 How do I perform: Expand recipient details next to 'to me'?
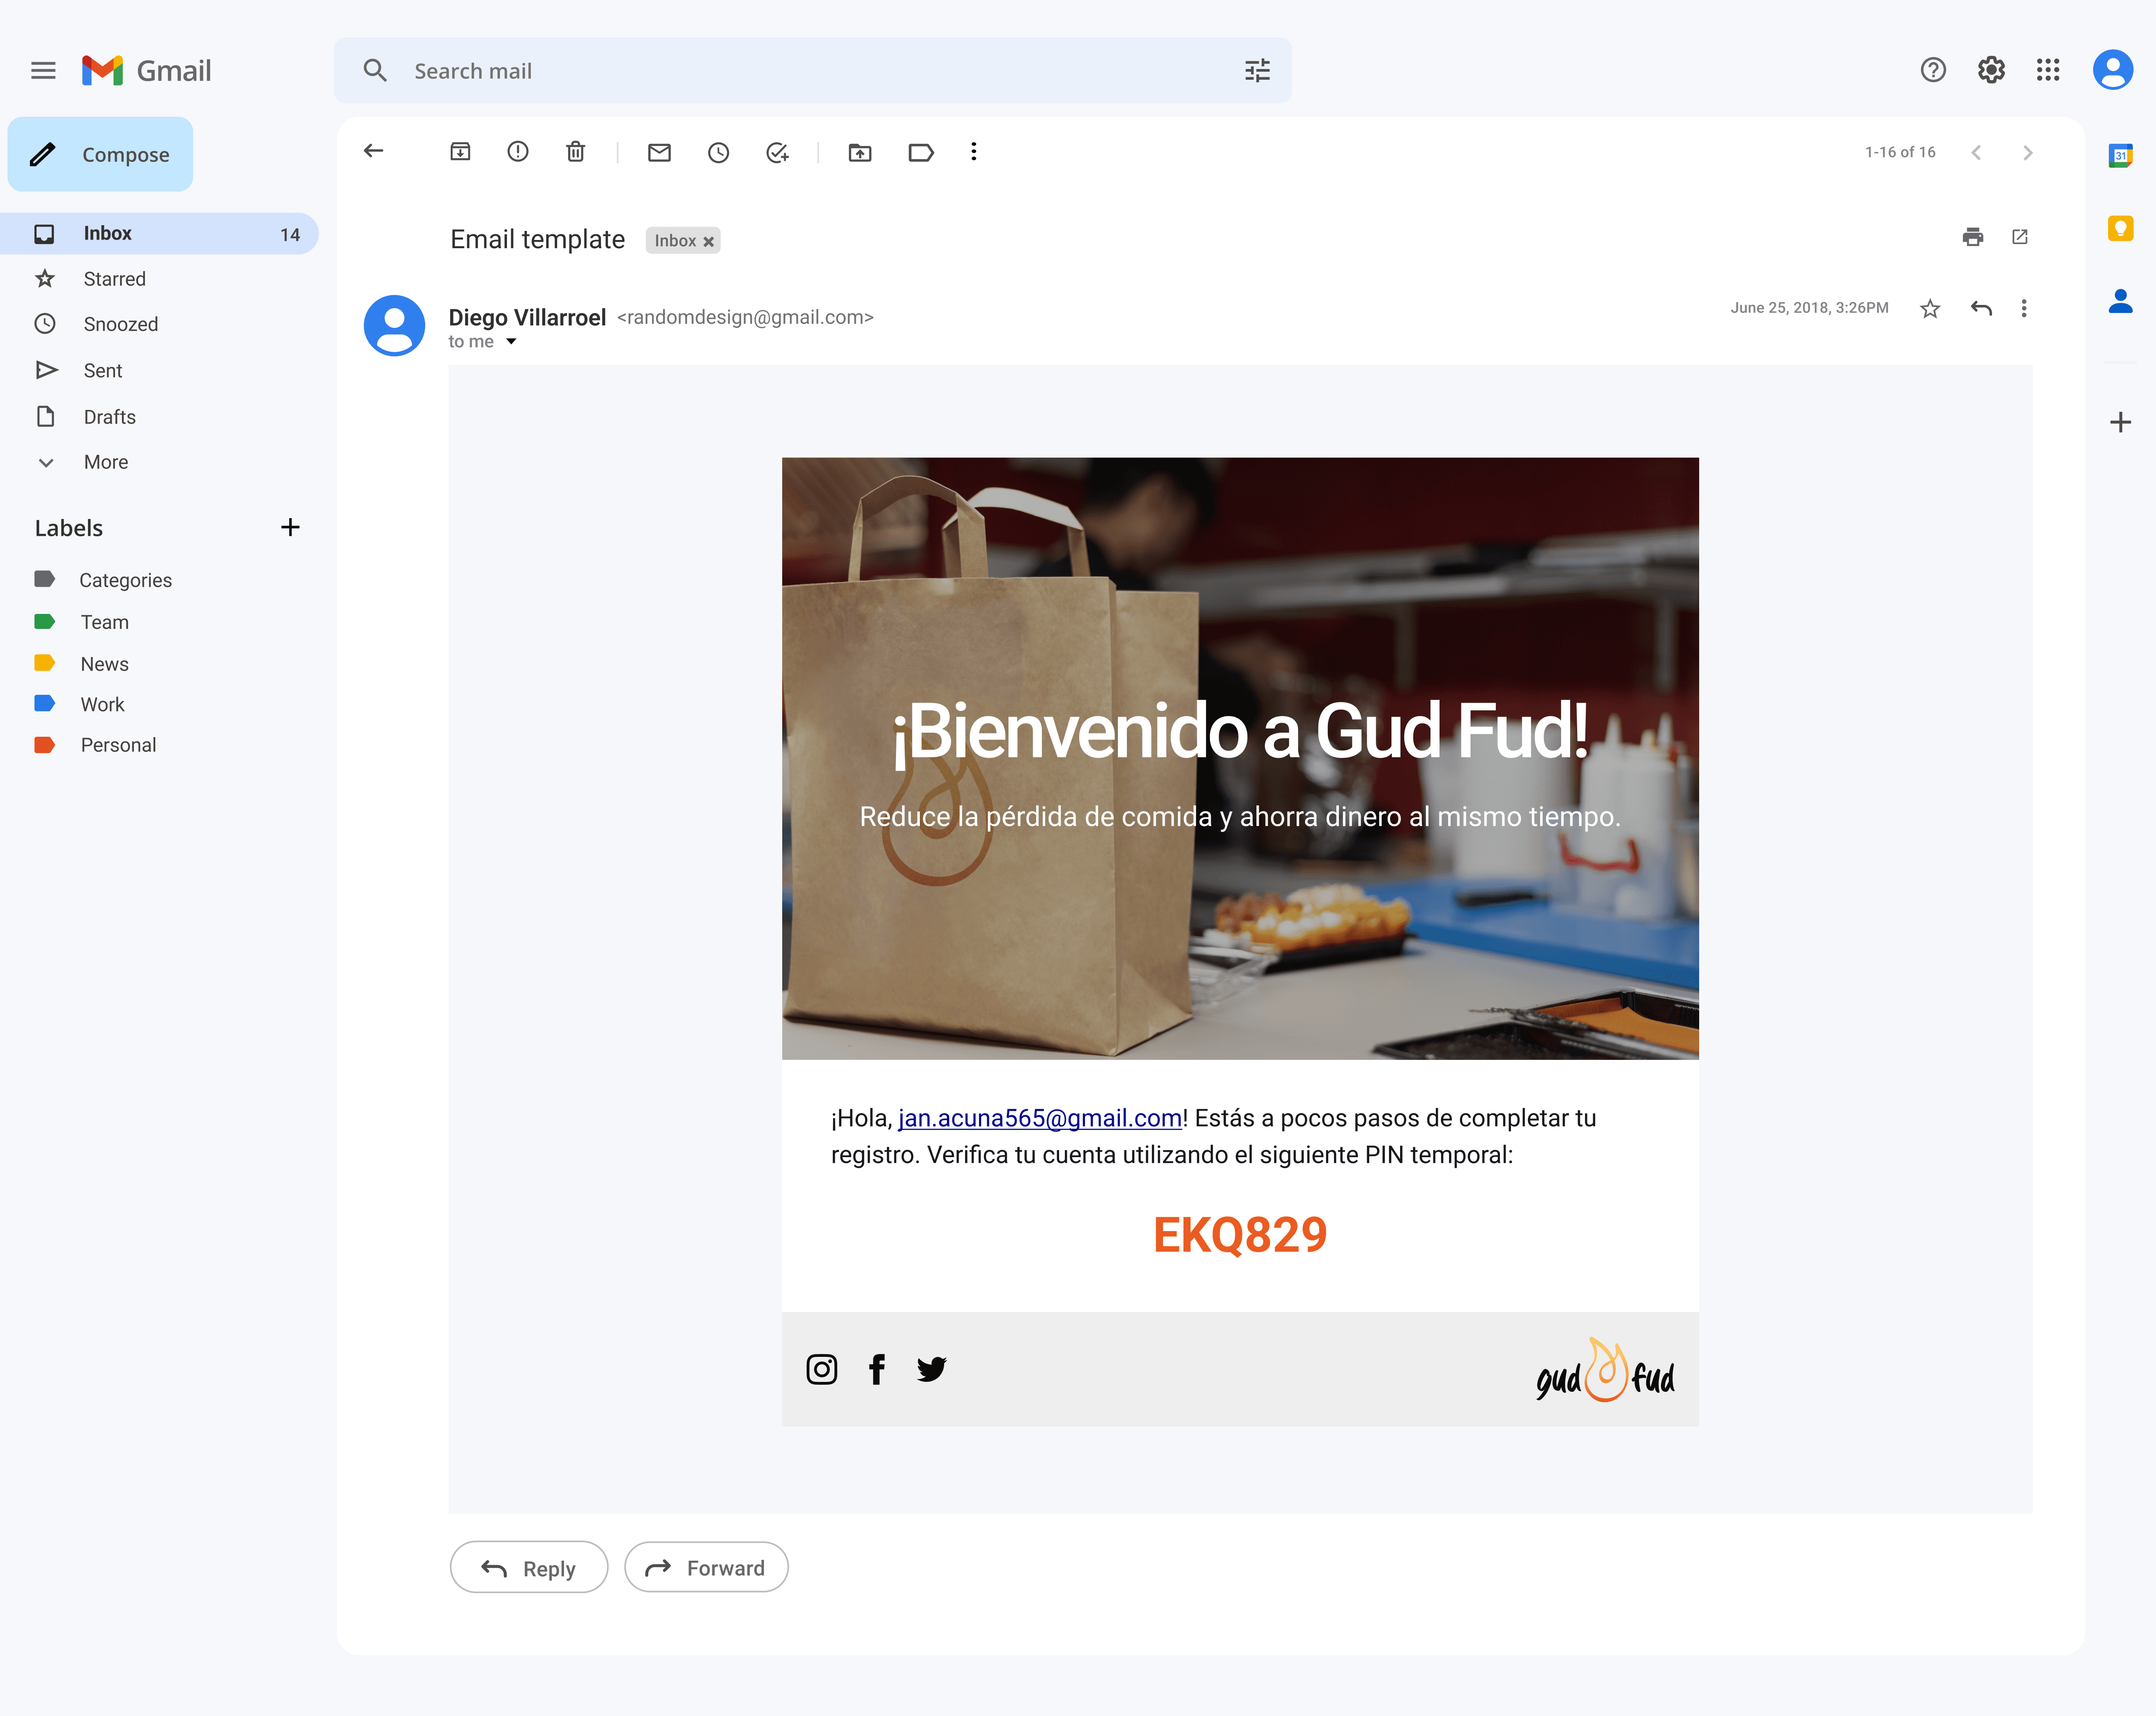tap(511, 342)
